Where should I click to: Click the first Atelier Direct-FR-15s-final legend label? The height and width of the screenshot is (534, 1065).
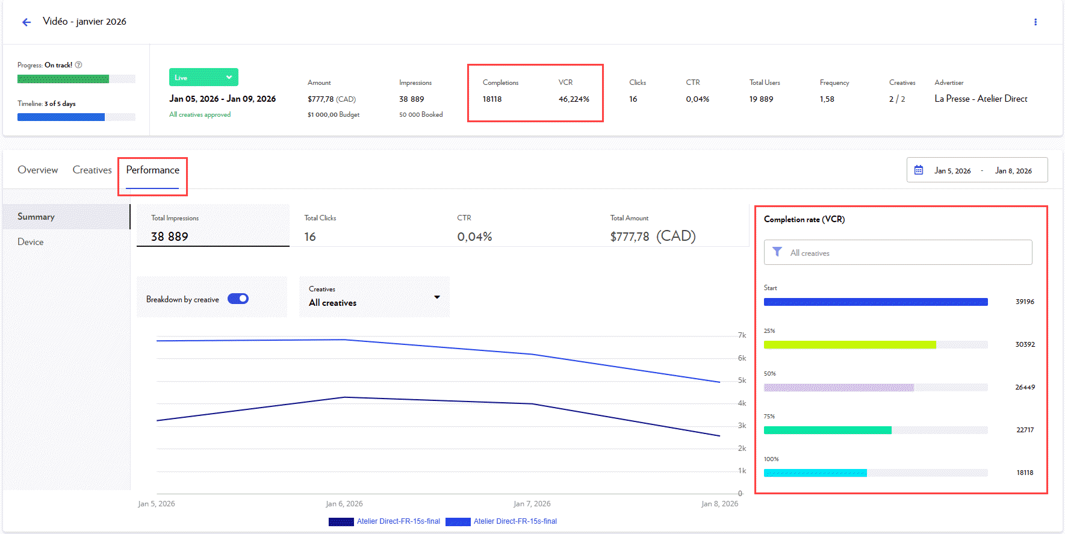coord(398,522)
